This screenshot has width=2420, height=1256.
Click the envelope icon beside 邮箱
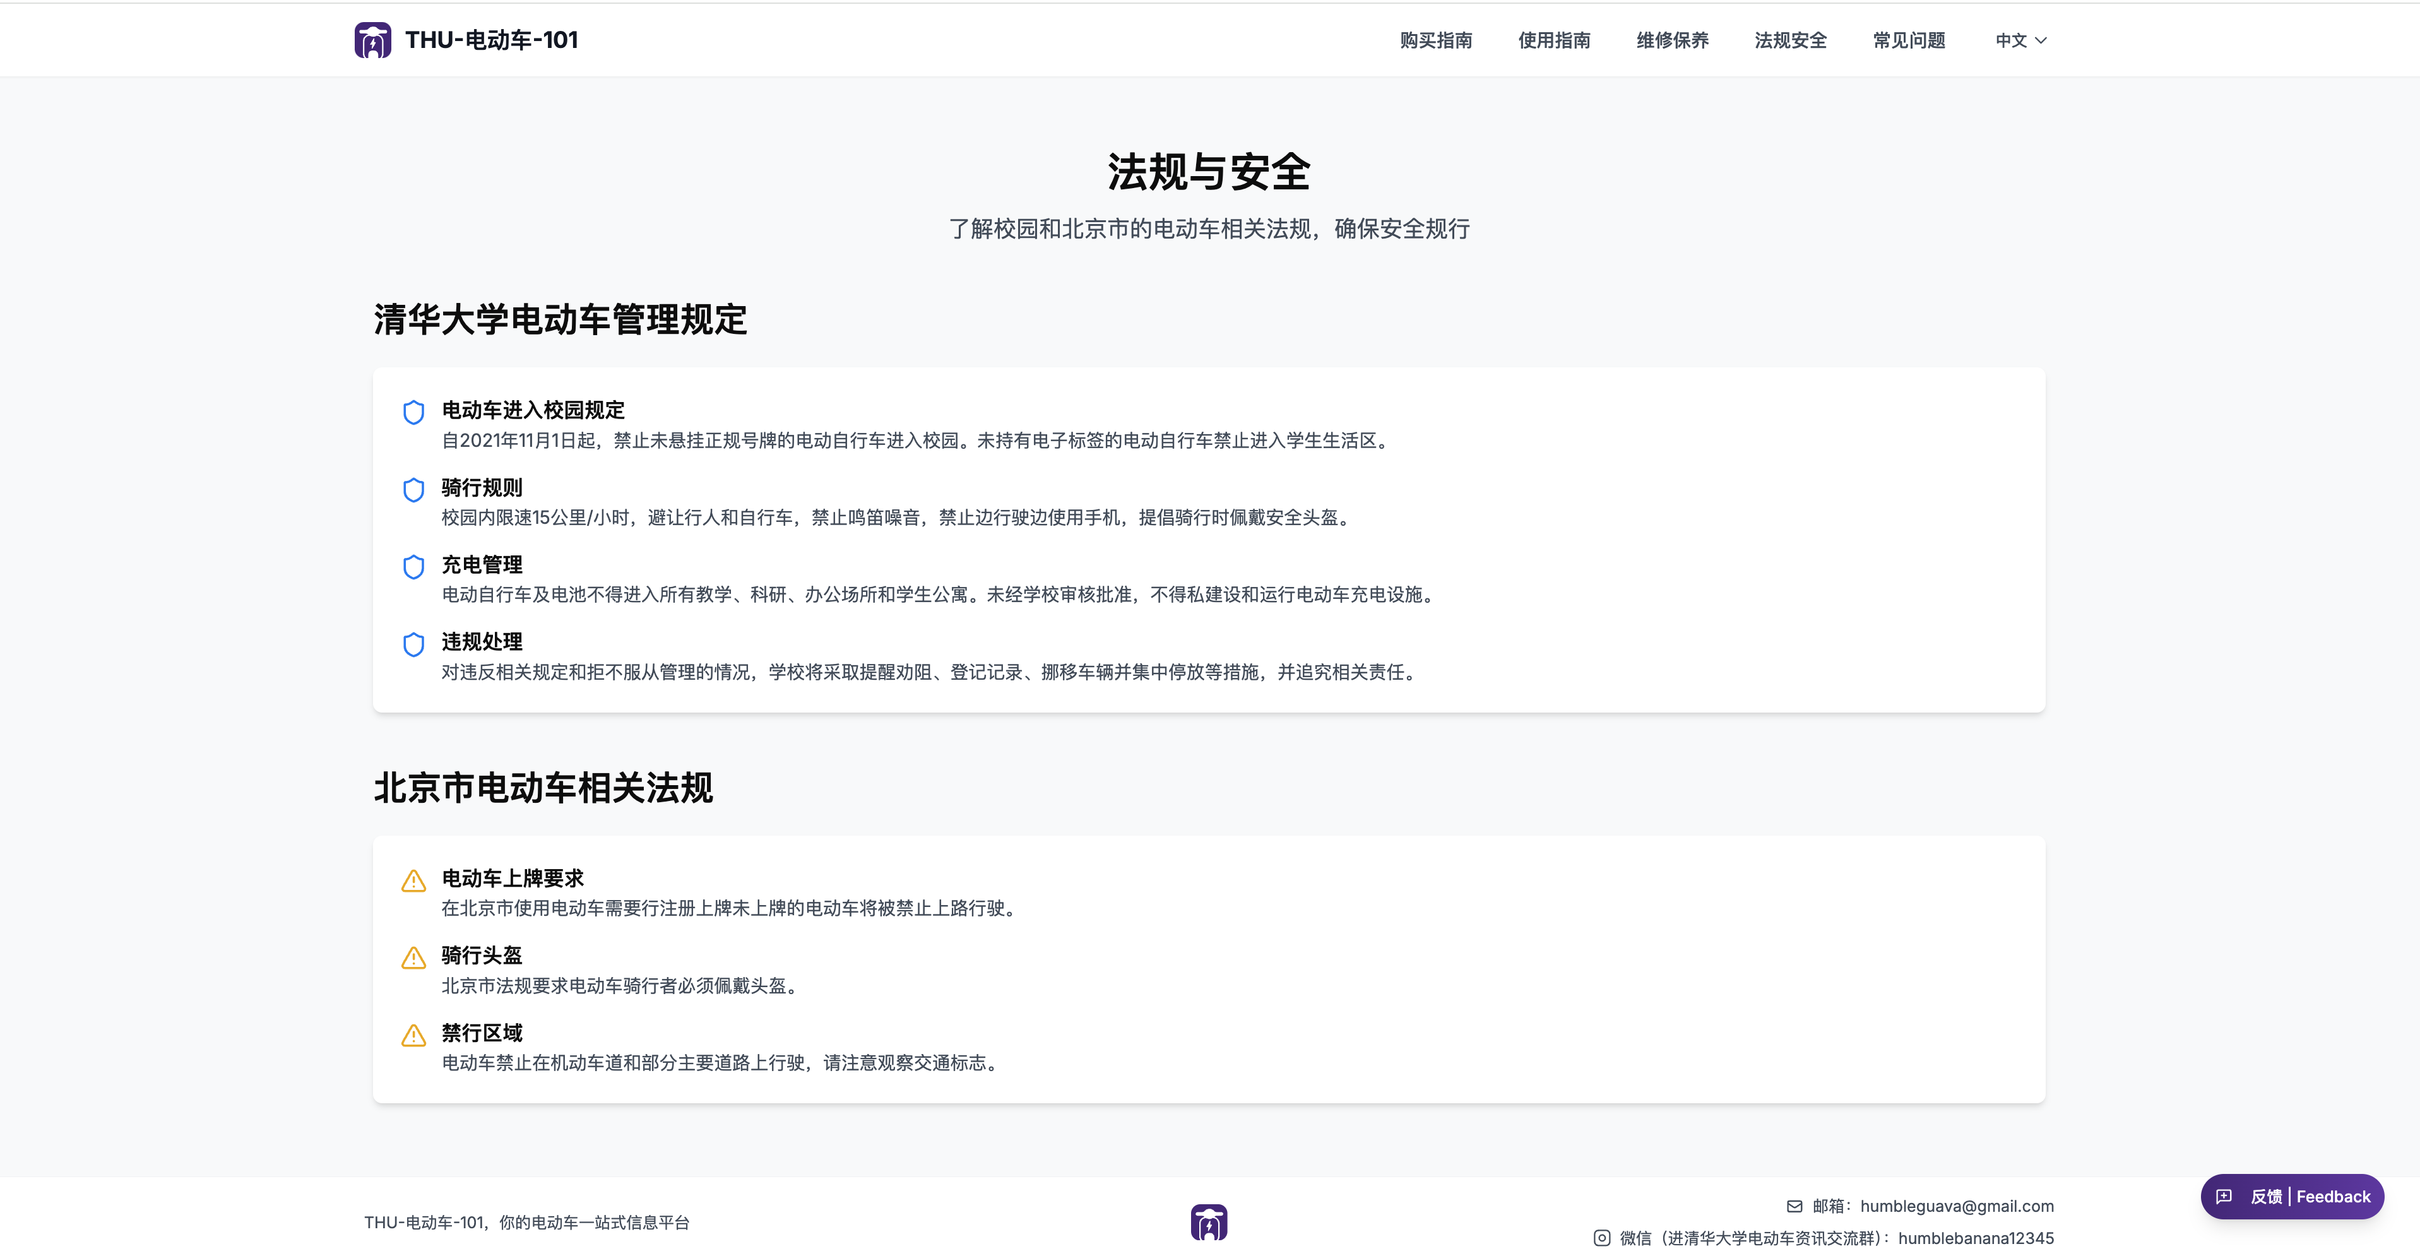pos(1794,1206)
